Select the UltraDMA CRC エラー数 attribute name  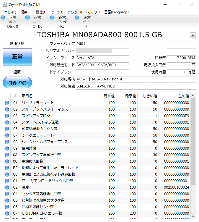coord(42,213)
